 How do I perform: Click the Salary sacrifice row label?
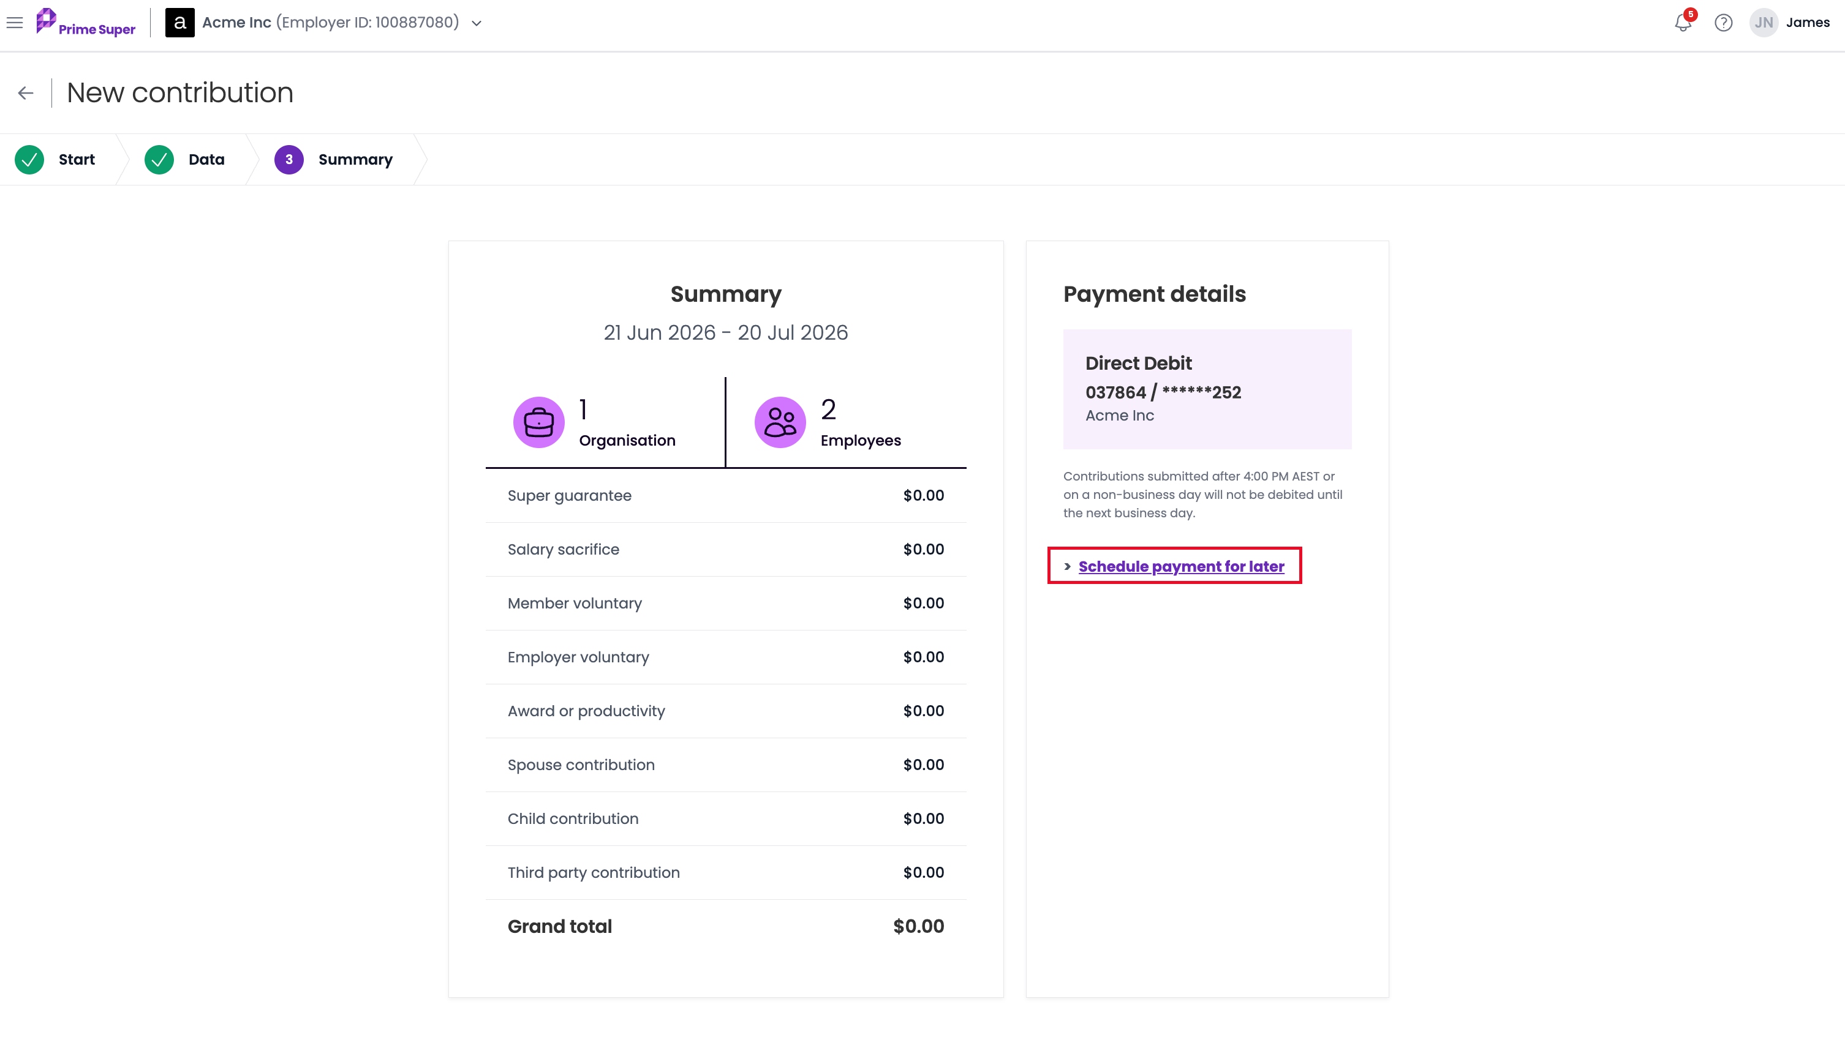coord(563,549)
